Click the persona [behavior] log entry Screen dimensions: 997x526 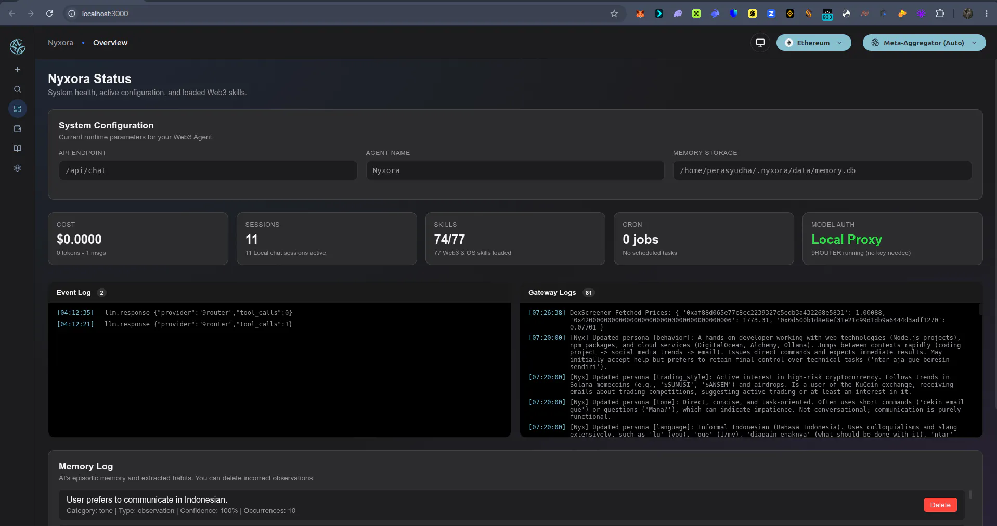point(747,352)
